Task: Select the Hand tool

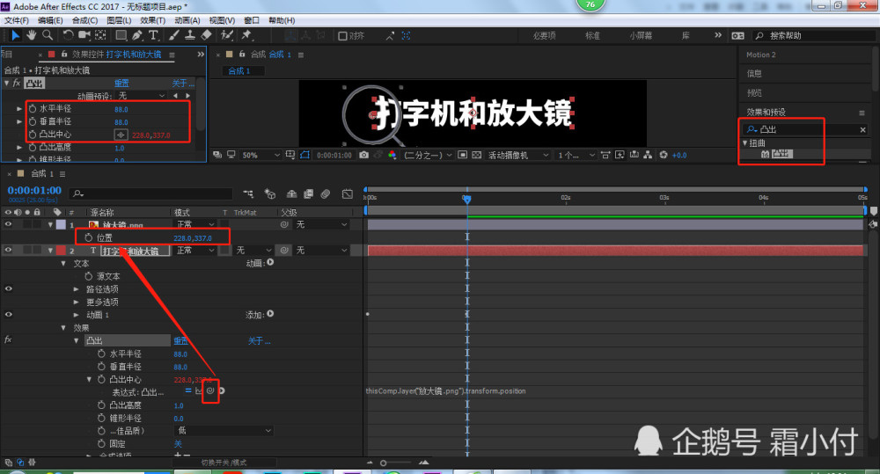Action: click(x=32, y=35)
